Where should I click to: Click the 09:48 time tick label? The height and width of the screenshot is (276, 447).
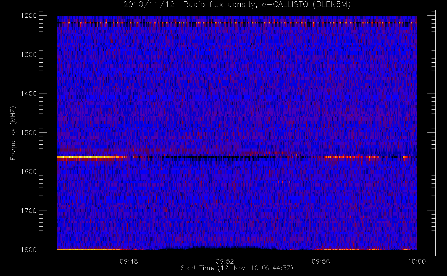pos(129,261)
